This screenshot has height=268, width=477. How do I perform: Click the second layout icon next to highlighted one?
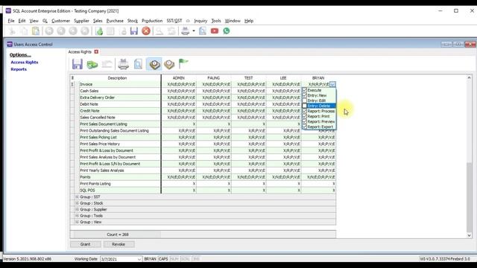point(169,64)
